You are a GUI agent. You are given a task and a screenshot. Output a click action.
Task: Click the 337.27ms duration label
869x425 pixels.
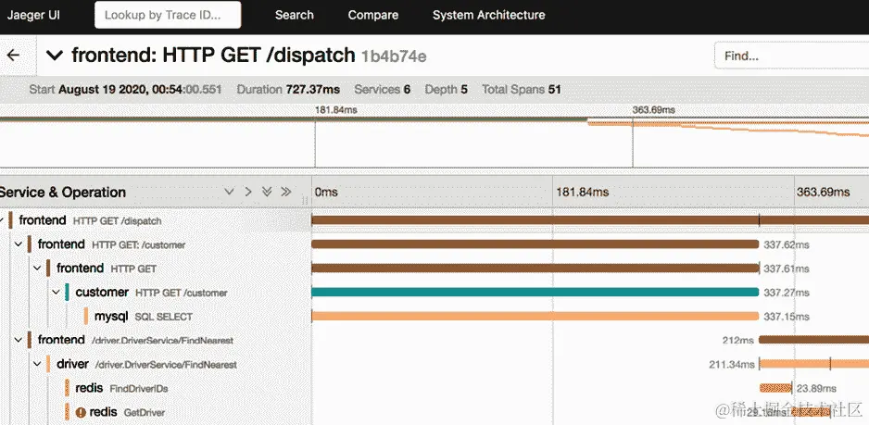click(x=787, y=293)
